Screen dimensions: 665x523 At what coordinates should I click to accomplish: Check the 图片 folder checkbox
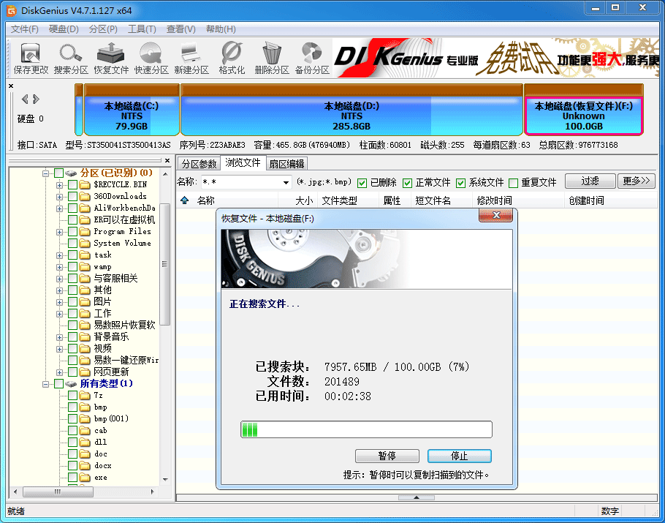[72, 302]
